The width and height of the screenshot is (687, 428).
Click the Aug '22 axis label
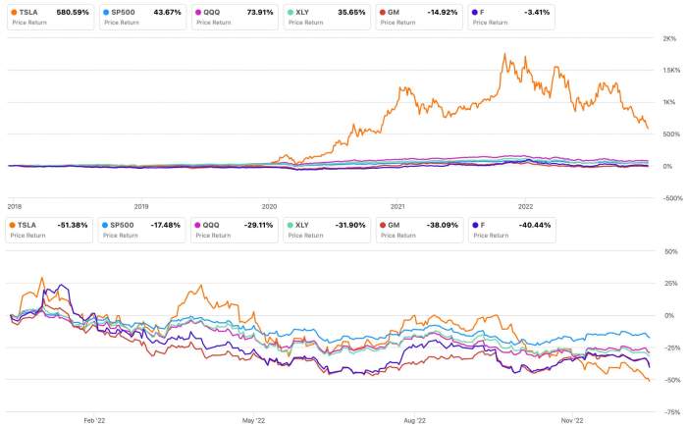pos(414,420)
